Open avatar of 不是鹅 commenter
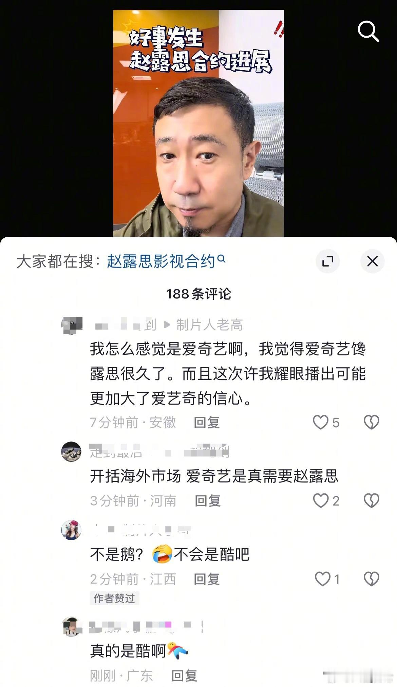 (x=71, y=530)
